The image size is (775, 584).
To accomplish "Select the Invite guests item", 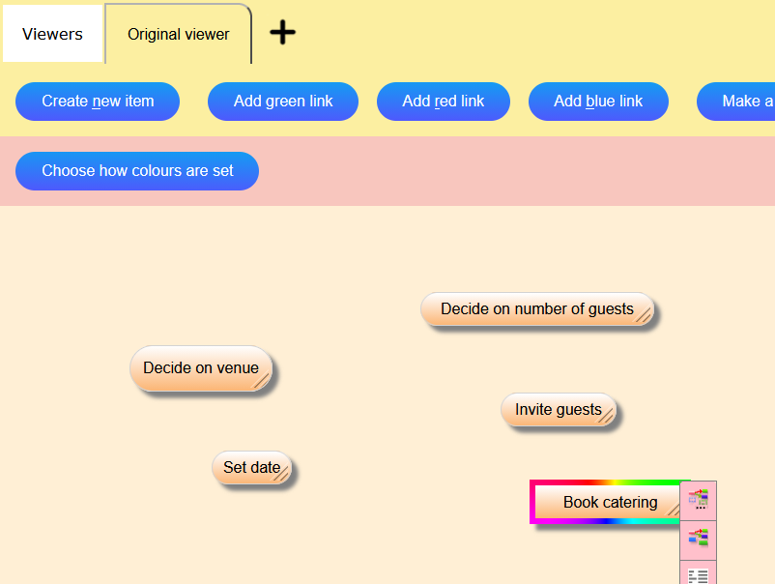I will pos(558,409).
